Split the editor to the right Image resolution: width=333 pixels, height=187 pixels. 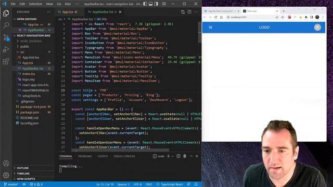tap(189, 12)
